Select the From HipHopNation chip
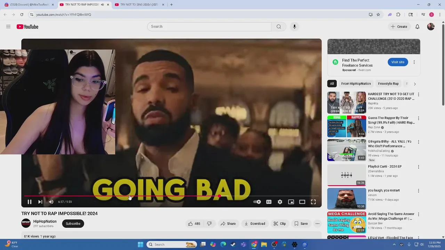This screenshot has height=250, width=445. pyautogui.click(x=356, y=84)
